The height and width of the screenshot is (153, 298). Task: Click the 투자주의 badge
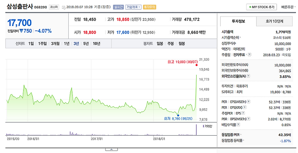[149, 7]
